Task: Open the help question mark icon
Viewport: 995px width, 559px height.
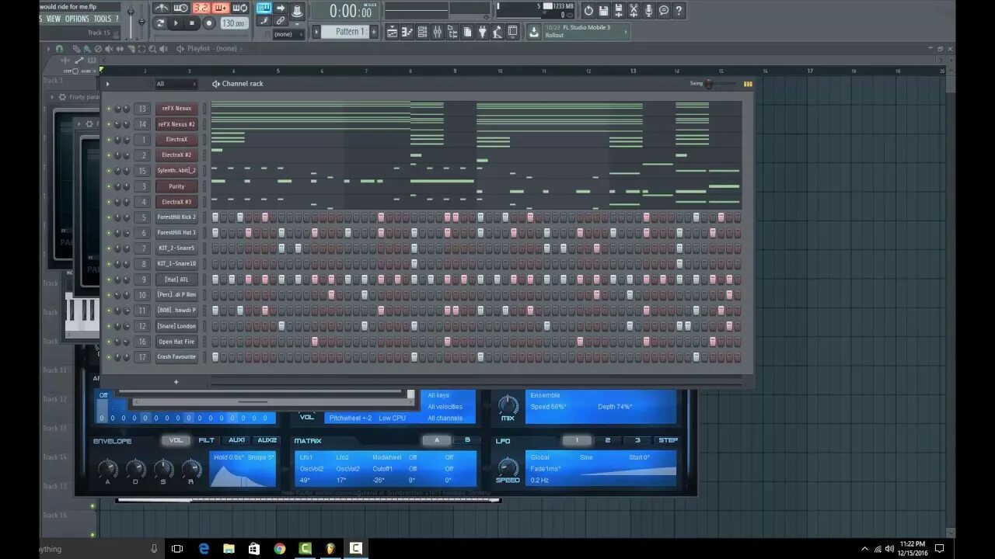Action: click(679, 10)
